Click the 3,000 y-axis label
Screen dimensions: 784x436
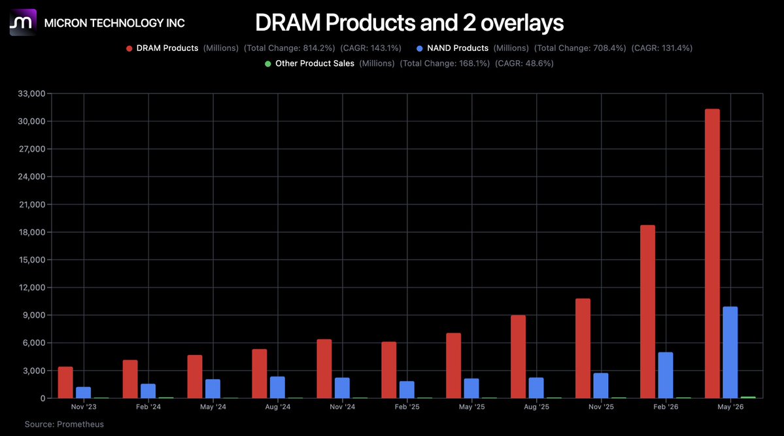pyautogui.click(x=33, y=371)
